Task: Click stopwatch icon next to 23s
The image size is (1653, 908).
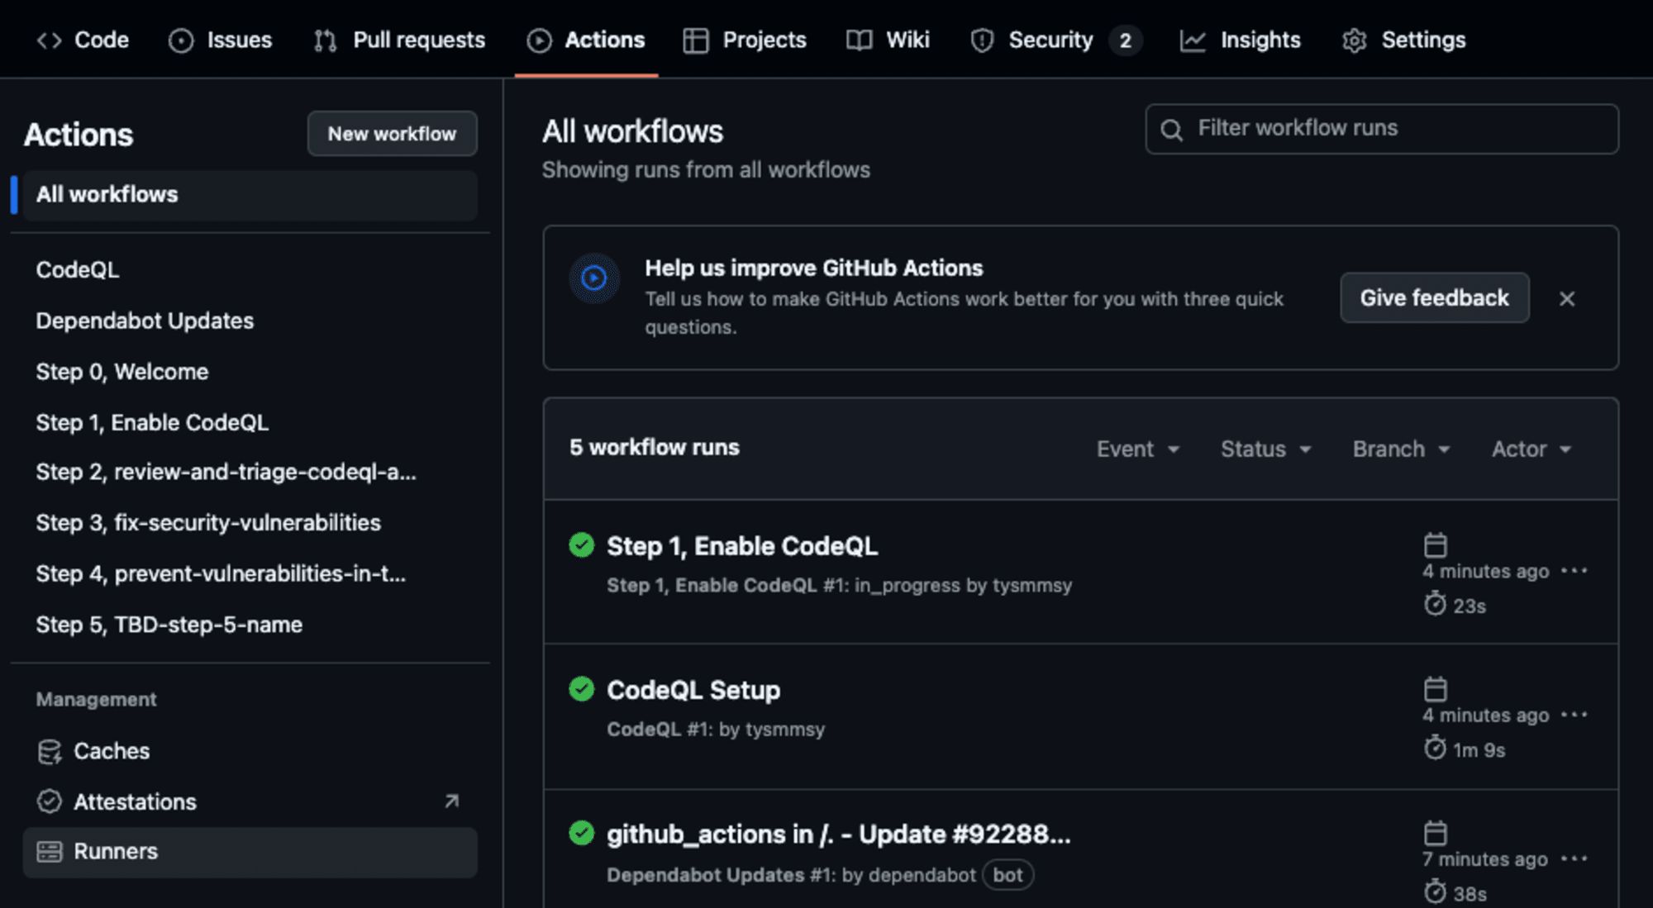Action: 1435,604
